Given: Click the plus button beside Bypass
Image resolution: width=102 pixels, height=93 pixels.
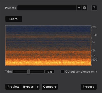Looking at the screenshot, I should coord(38,87).
